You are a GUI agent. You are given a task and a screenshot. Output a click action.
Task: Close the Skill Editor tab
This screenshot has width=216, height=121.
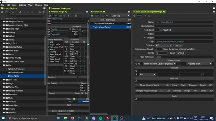coord(164,12)
